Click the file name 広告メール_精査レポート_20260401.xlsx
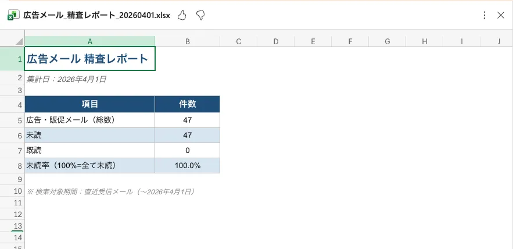 pos(96,15)
